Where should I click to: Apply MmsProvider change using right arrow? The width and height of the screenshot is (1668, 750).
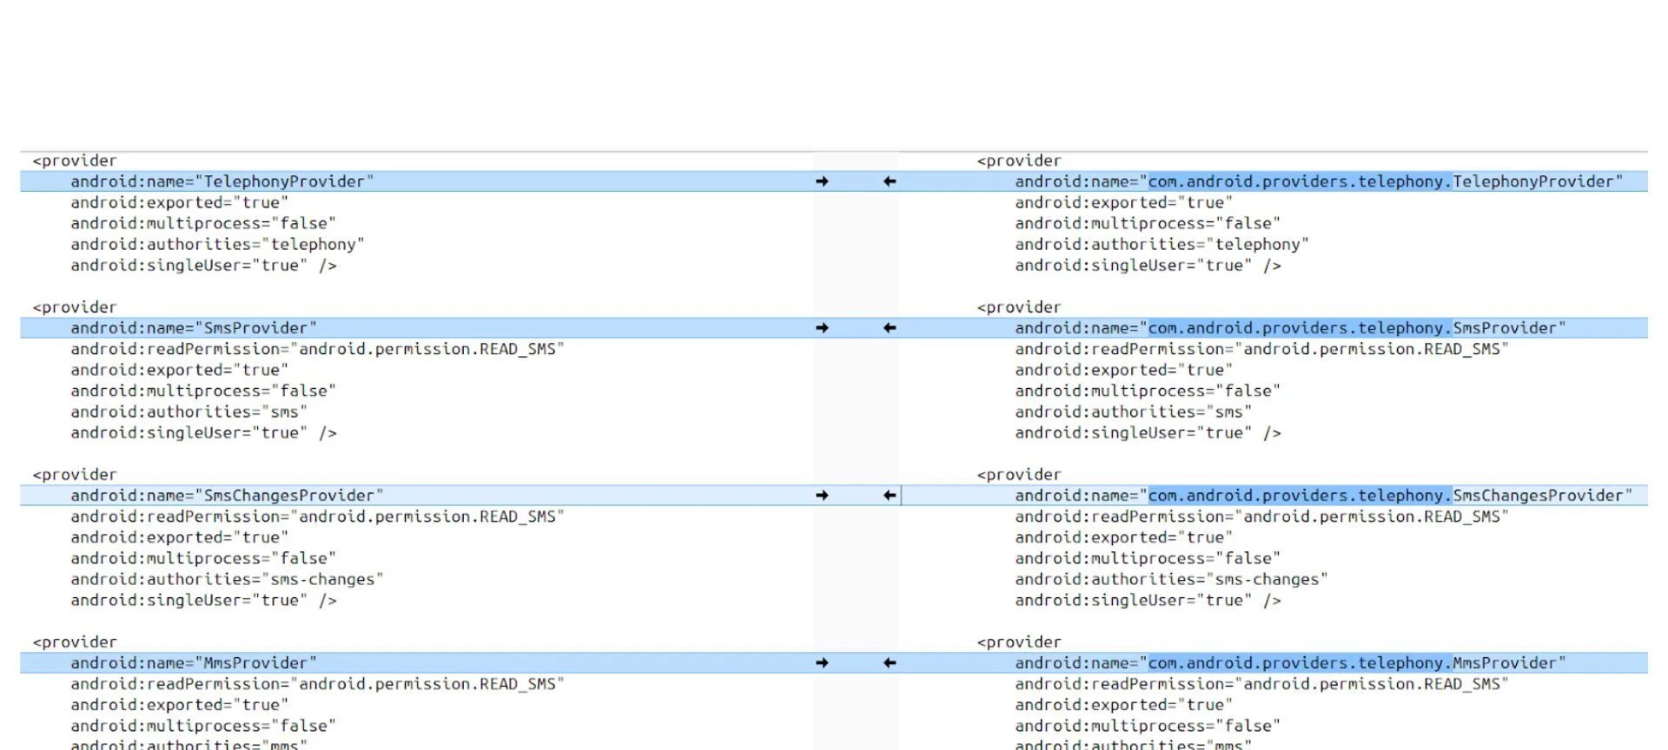pyautogui.click(x=822, y=663)
